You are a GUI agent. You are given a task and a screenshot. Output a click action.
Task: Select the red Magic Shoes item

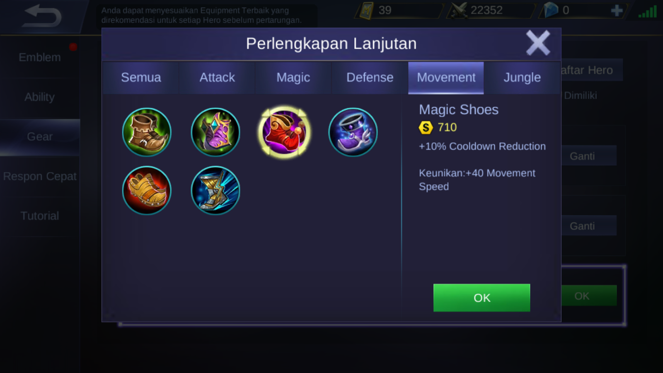pos(284,132)
